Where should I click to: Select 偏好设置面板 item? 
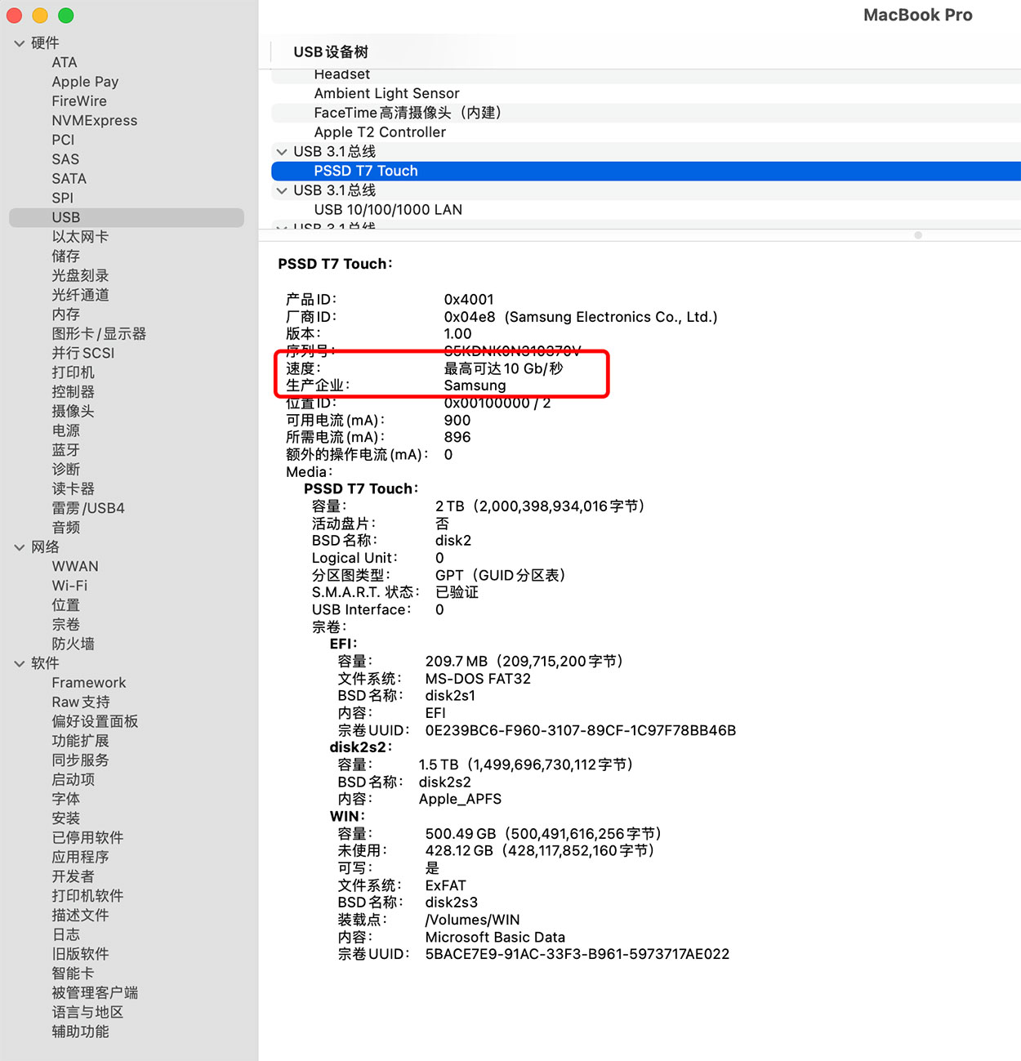tap(95, 722)
